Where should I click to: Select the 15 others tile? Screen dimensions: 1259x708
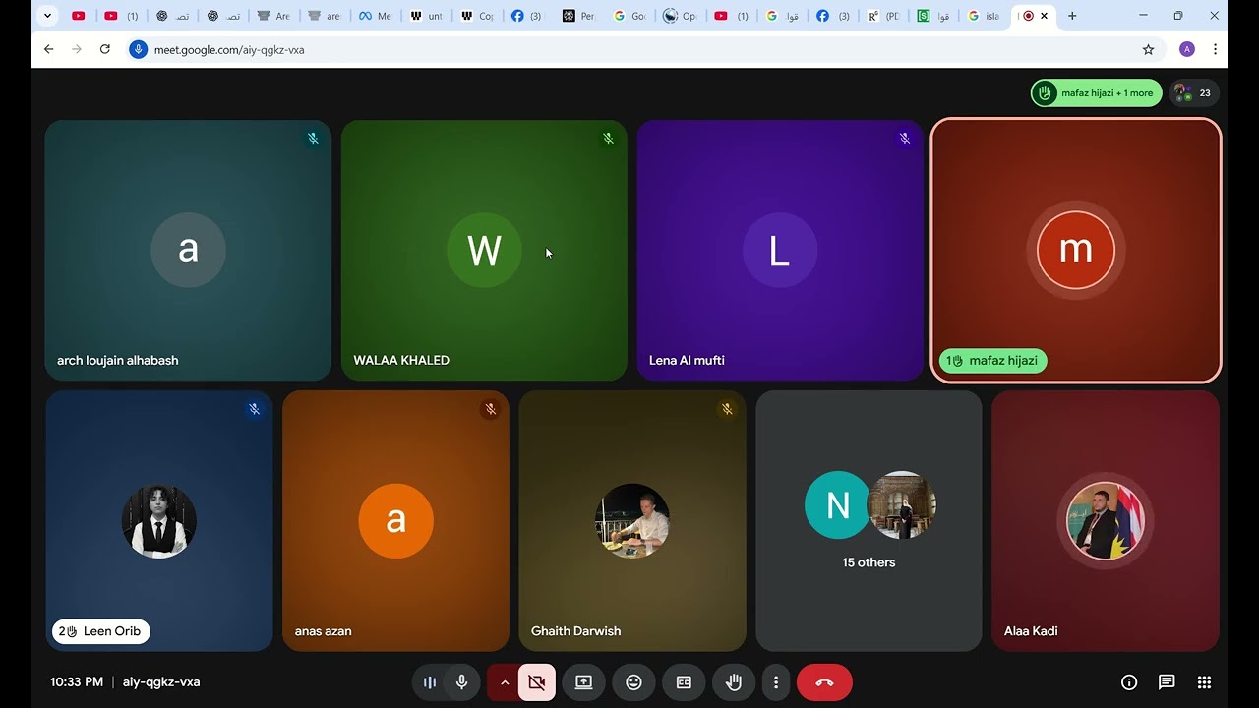869,521
